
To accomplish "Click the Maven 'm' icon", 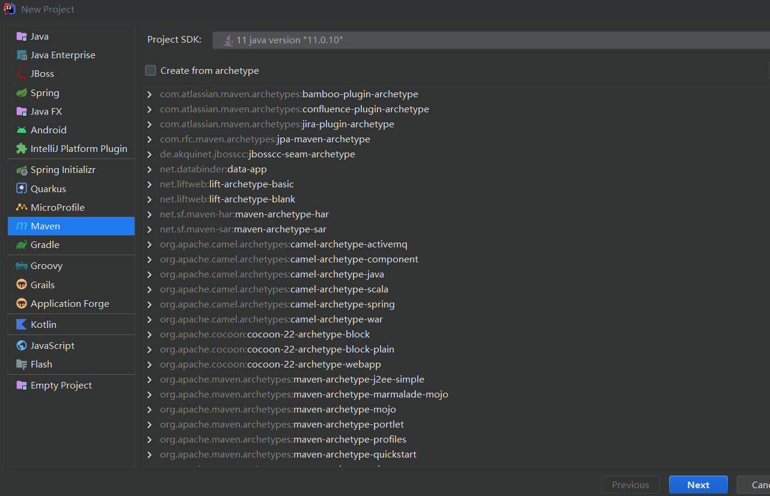I will (x=22, y=226).
